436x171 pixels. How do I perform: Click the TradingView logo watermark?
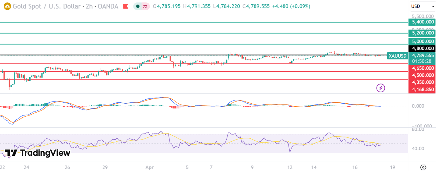click(x=38, y=153)
